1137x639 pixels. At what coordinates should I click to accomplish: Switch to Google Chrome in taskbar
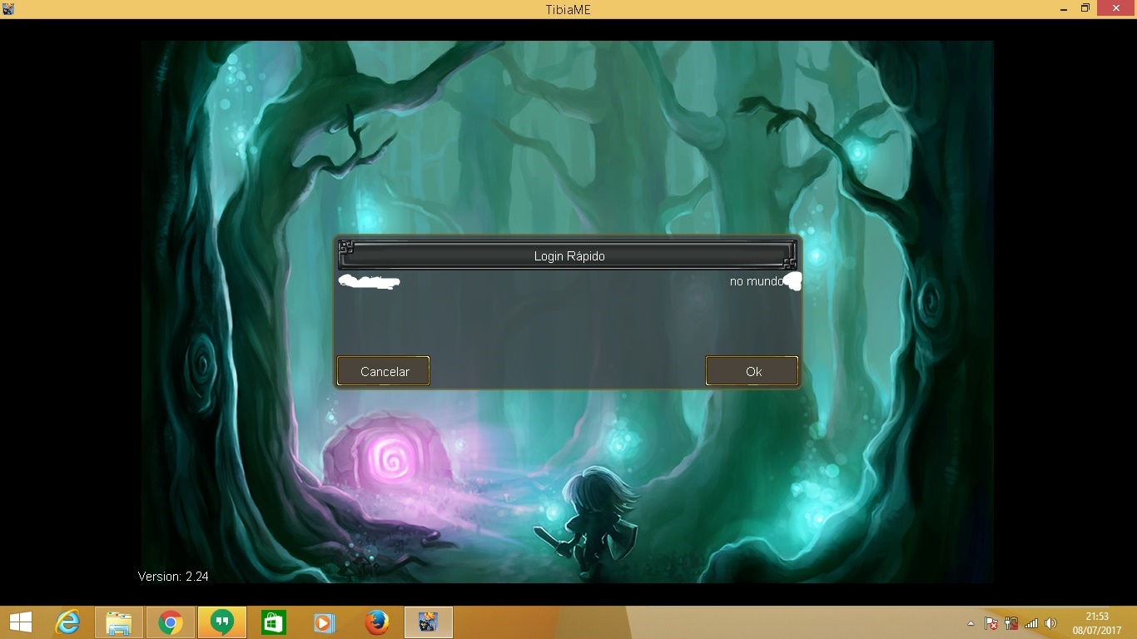coord(171,622)
